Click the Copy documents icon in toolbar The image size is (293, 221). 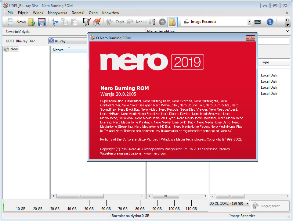pos(64,22)
